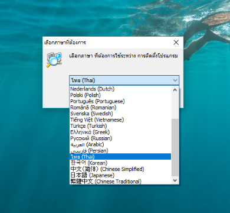Select Ελληνικά (Greek) language
230x213 pixels.
120,132
